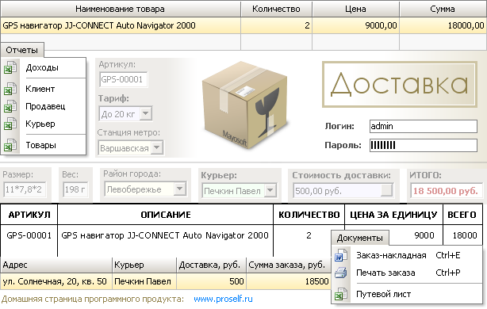Select the GPS навигатор row in top grid
The image size is (487, 309).
243,25
